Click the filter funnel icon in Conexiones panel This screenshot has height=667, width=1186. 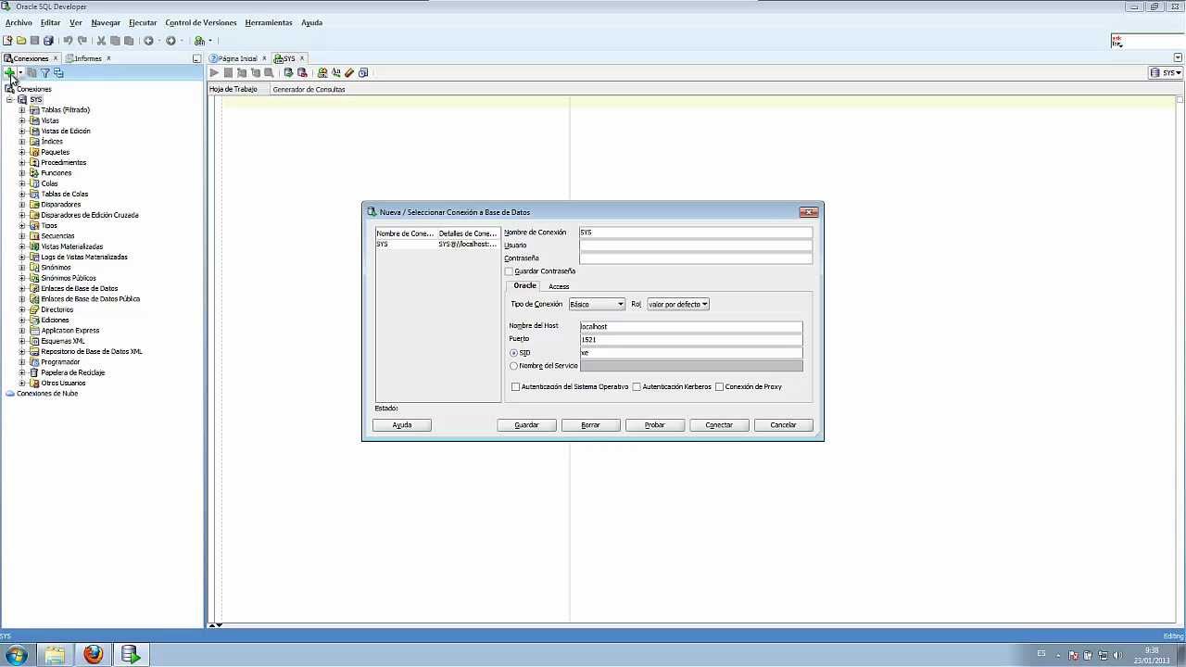tap(44, 72)
